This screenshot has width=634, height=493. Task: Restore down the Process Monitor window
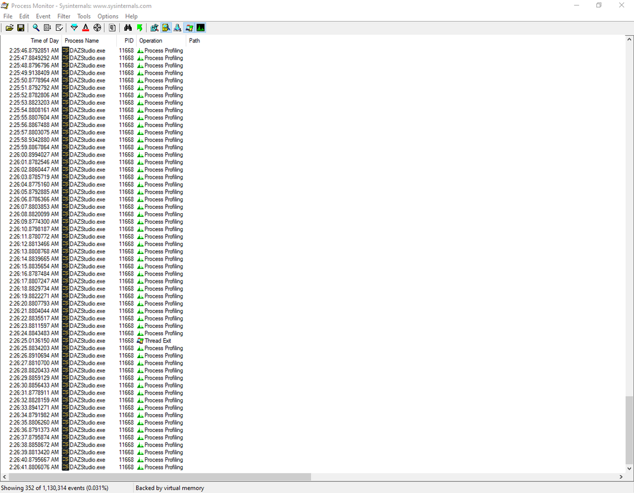point(599,6)
